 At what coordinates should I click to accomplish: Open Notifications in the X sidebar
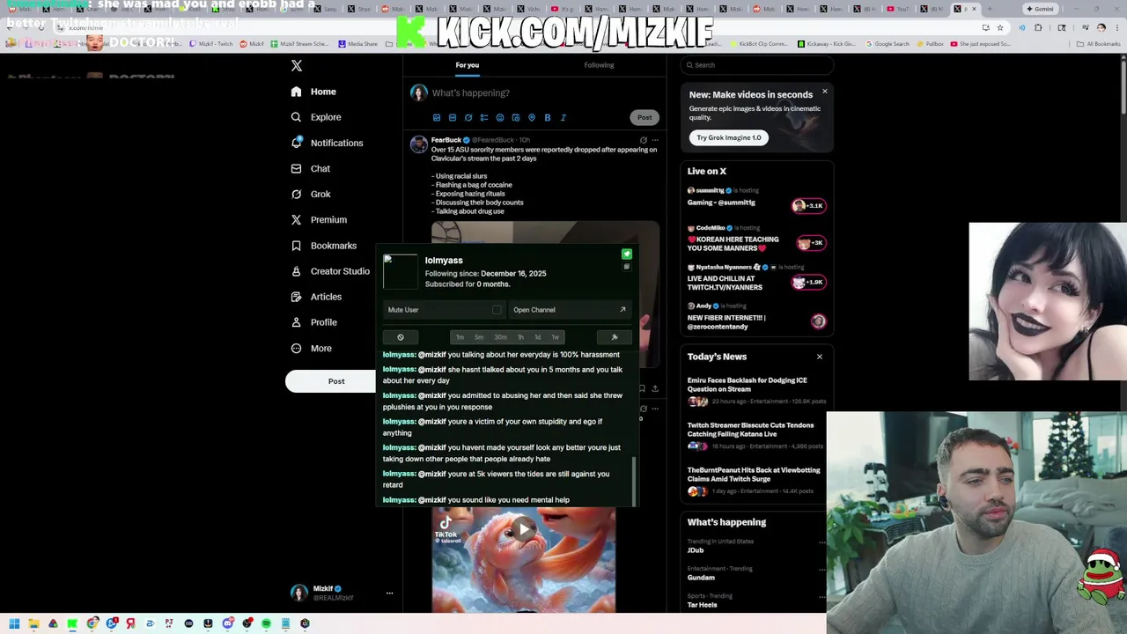327,143
